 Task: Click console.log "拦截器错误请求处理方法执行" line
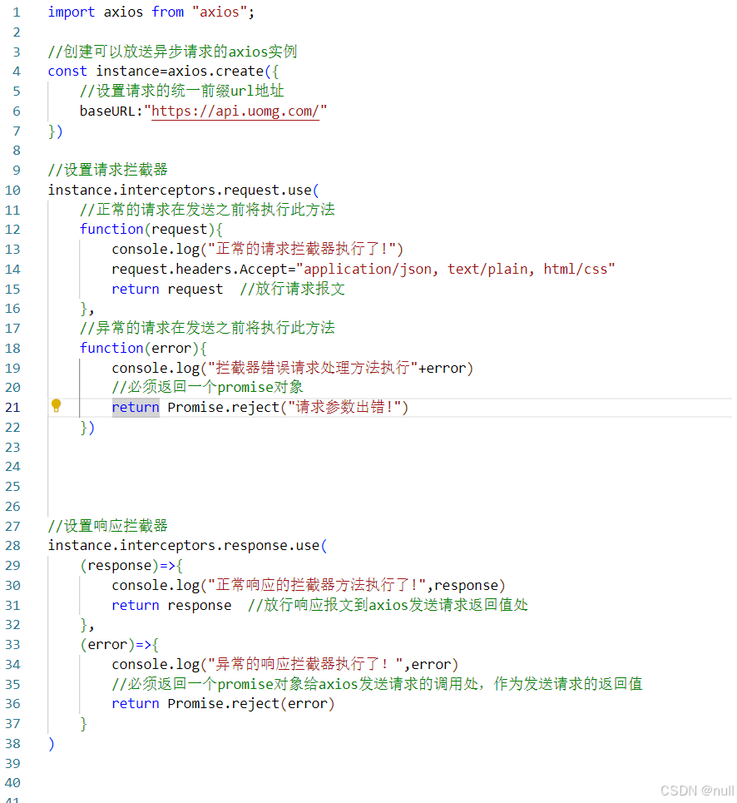[292, 368]
